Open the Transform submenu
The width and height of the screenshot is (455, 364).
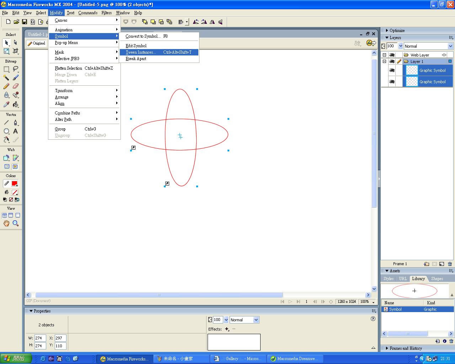[x=84, y=91]
